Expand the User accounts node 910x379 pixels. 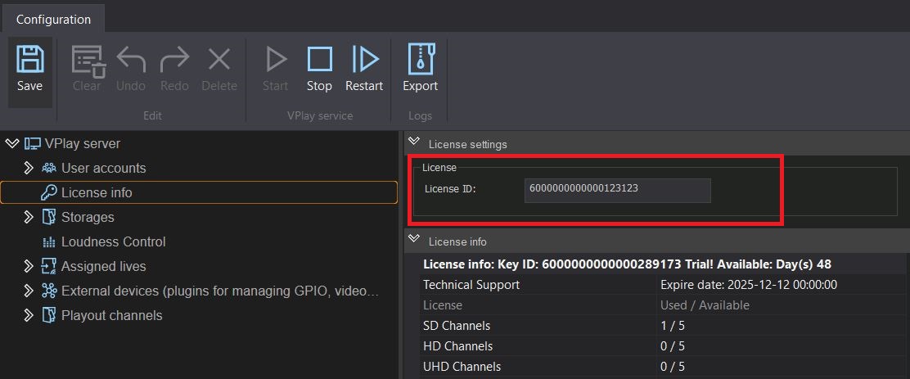point(29,168)
